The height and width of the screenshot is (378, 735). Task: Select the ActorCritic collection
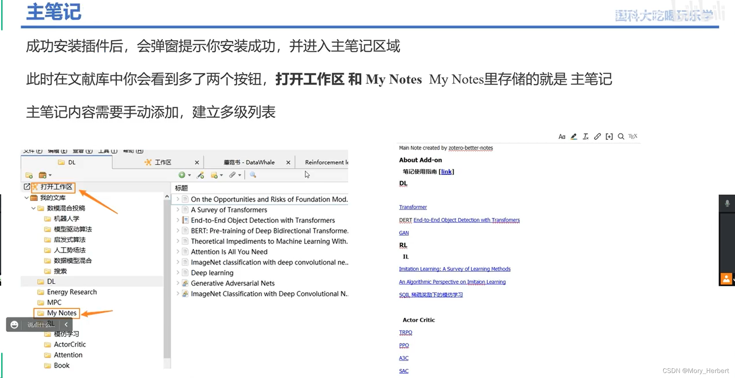point(70,345)
